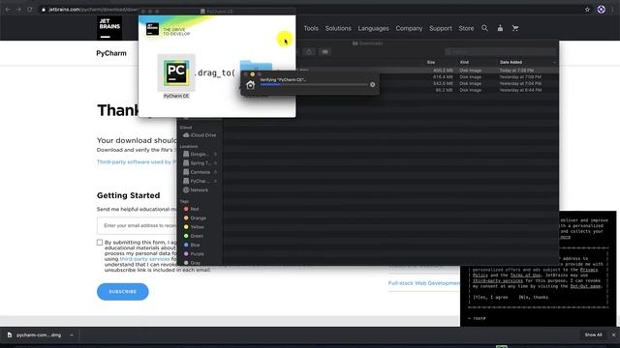This screenshot has width=620, height=348.
Task: Open the Store link in JetBrains header
Action: pos(466,28)
